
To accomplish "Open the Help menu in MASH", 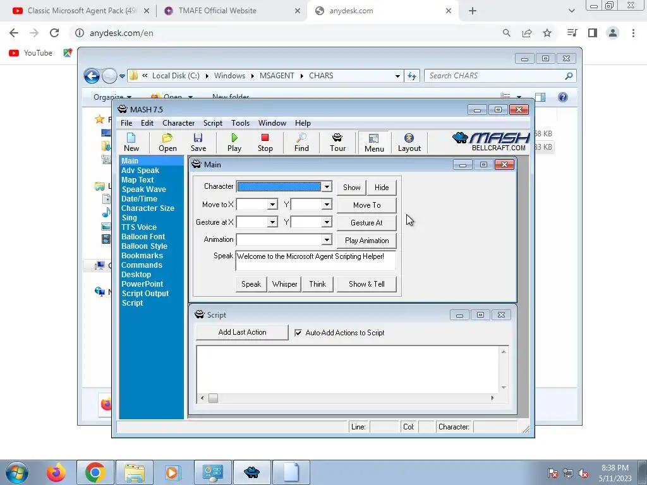I will [303, 123].
